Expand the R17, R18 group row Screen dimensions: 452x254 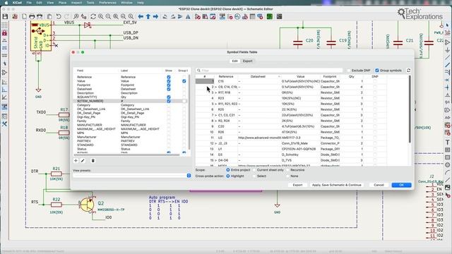coord(215,92)
